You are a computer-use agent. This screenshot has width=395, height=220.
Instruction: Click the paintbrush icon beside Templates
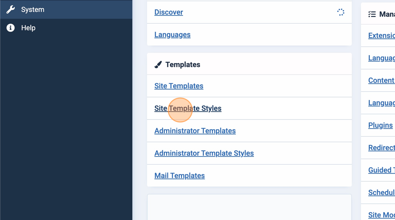coord(158,65)
